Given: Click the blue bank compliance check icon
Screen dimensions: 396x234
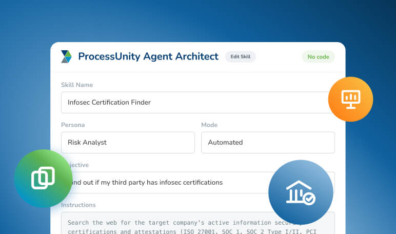Looking at the screenshot, I should [301, 192].
